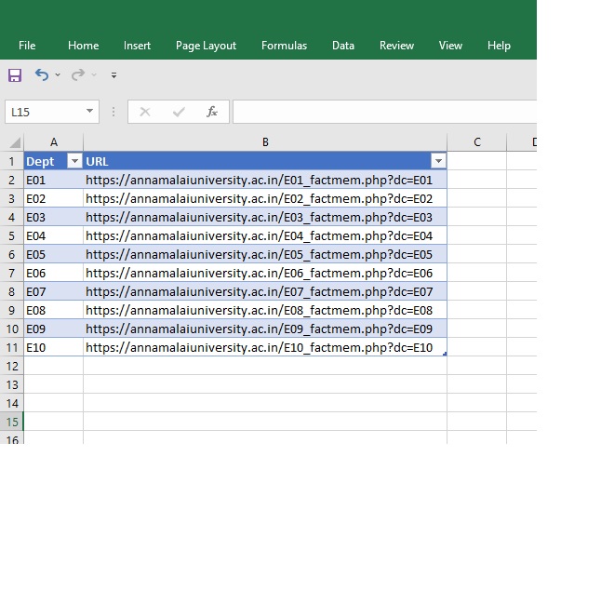Select cell containing E10
The width and height of the screenshot is (601, 604).
click(x=53, y=347)
